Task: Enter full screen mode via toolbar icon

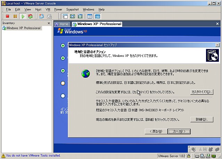Action: pos(73,16)
